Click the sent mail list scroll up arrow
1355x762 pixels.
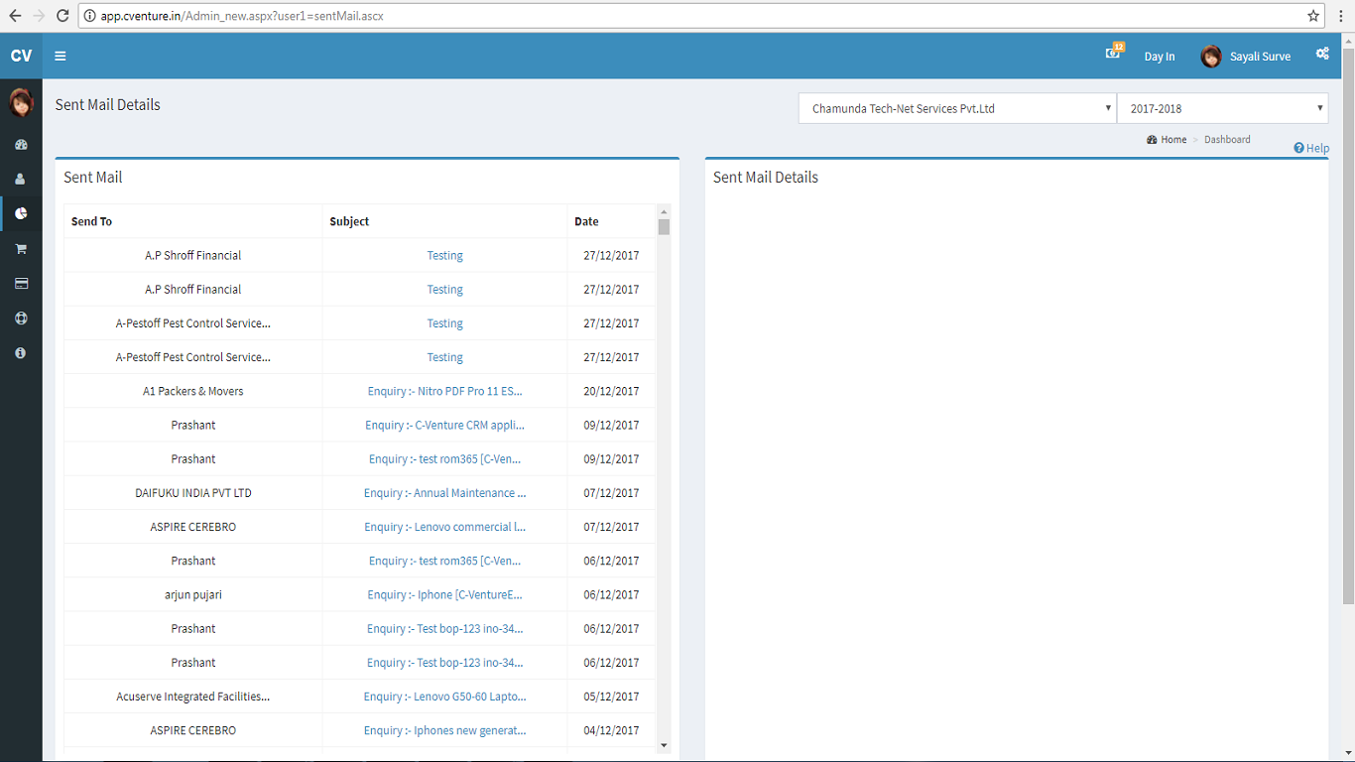tap(664, 210)
